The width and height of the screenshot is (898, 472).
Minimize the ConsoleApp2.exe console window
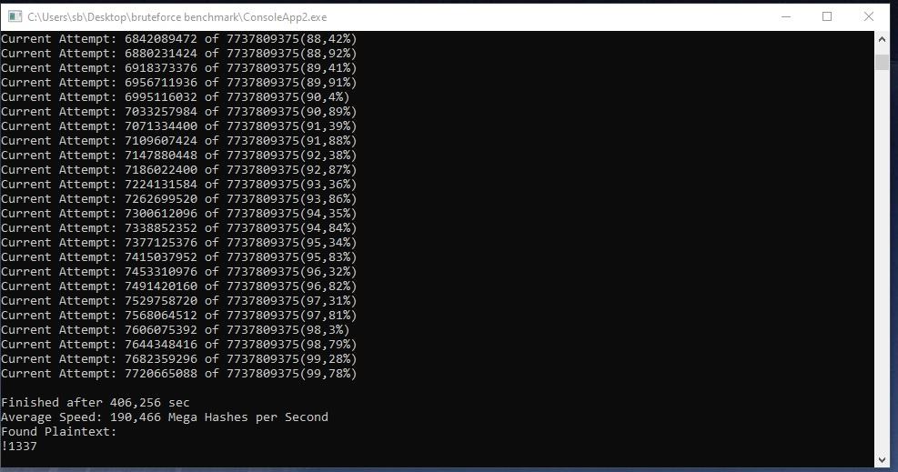(786, 16)
